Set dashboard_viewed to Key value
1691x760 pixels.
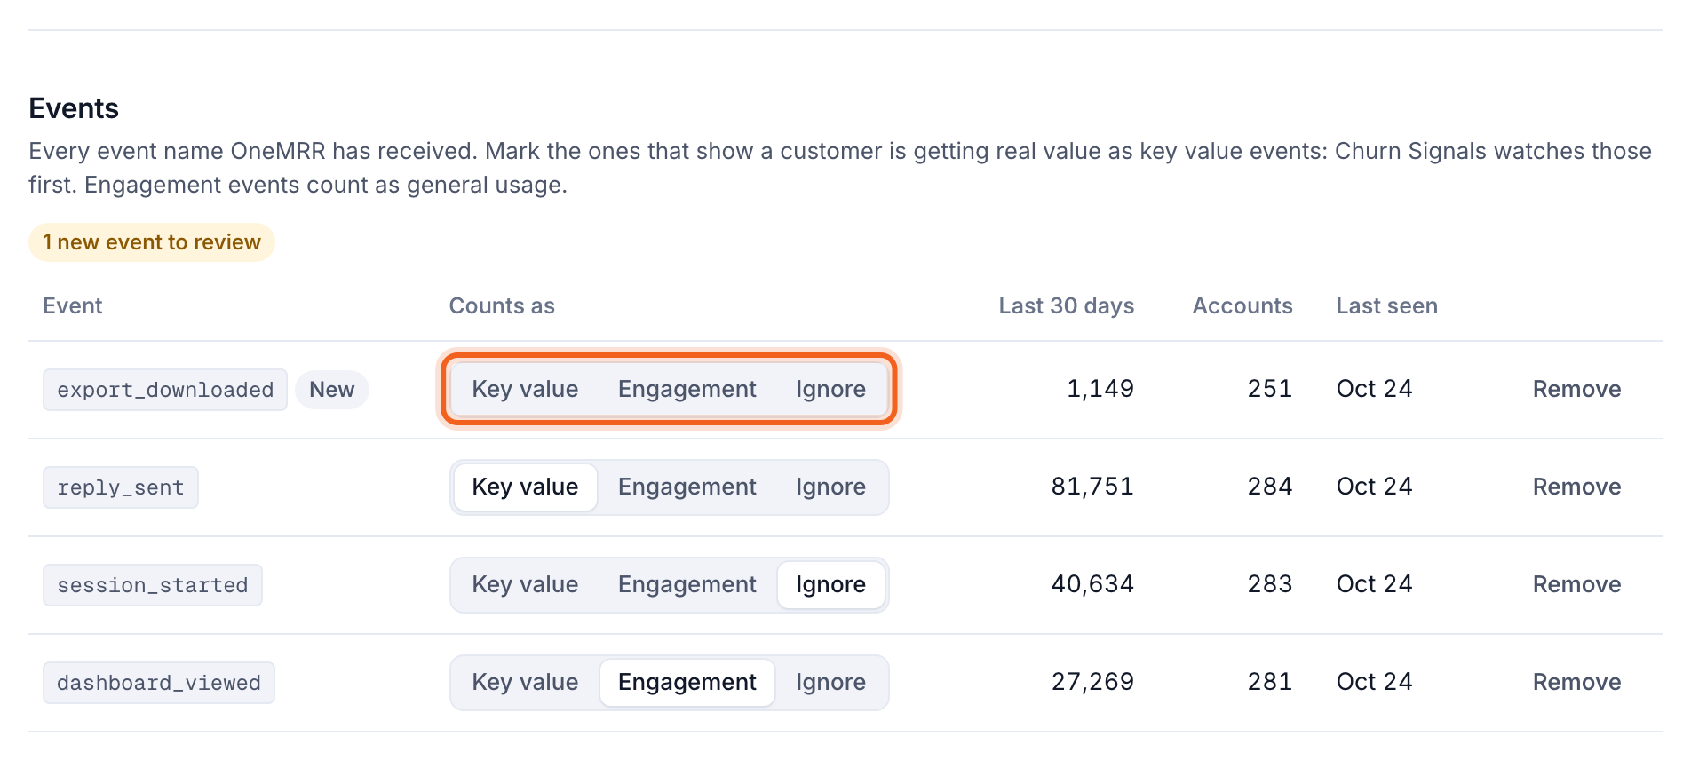(525, 683)
